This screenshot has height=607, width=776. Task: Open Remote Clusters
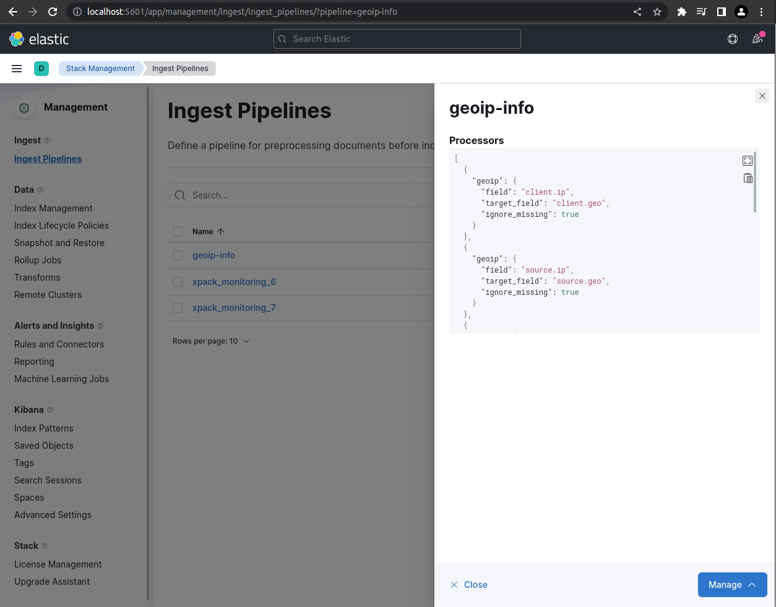tap(48, 295)
